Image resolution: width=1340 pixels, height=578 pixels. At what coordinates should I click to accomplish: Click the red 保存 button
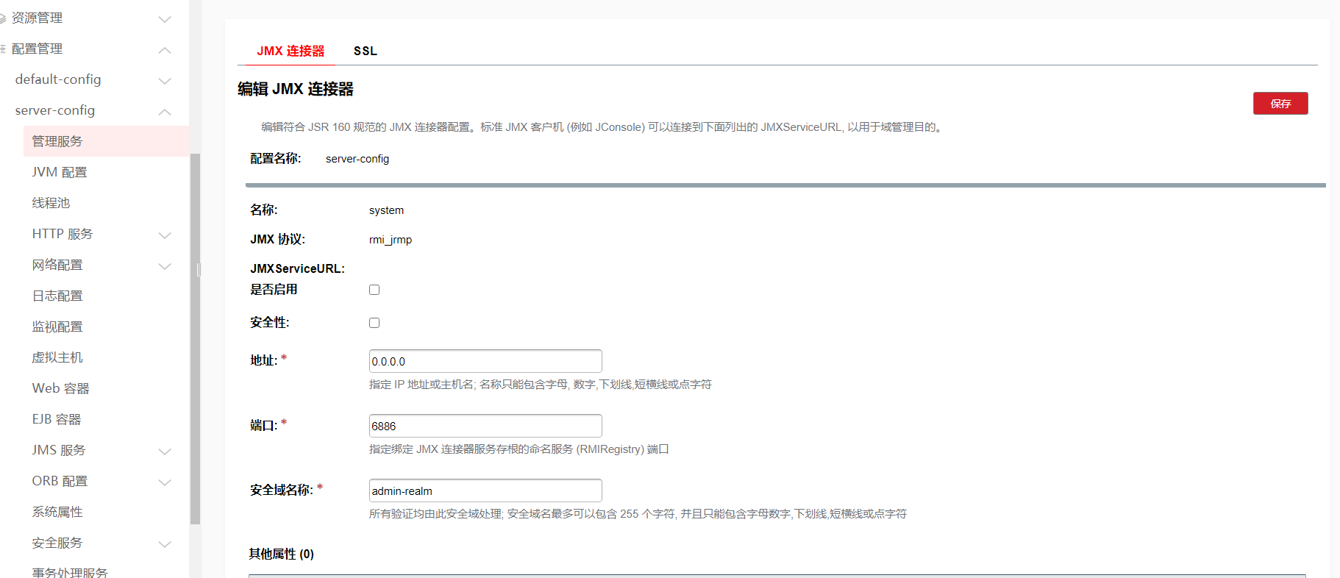tap(1280, 104)
